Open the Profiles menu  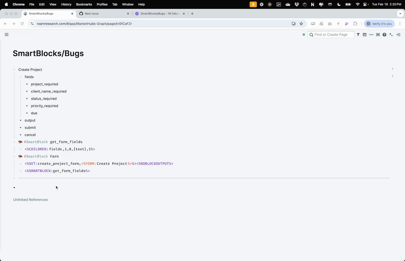tap(102, 4)
